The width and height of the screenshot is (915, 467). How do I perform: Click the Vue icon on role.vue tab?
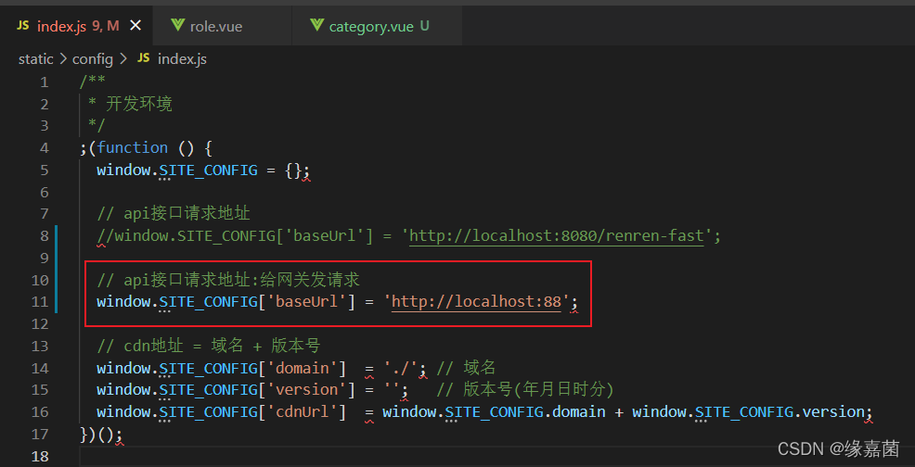tap(177, 26)
